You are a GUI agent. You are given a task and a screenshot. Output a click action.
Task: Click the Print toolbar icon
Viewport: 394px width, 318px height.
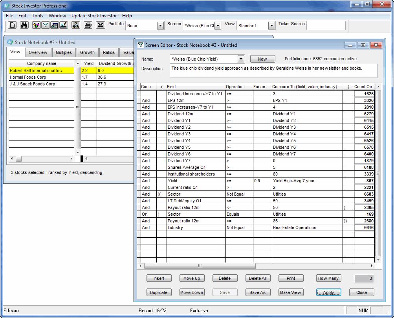pos(88,25)
